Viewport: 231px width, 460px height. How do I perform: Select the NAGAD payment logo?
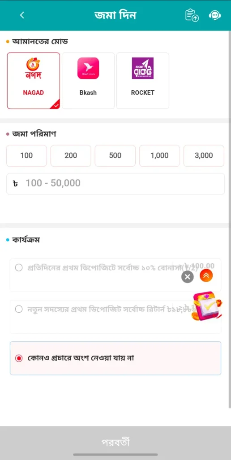tap(33, 69)
